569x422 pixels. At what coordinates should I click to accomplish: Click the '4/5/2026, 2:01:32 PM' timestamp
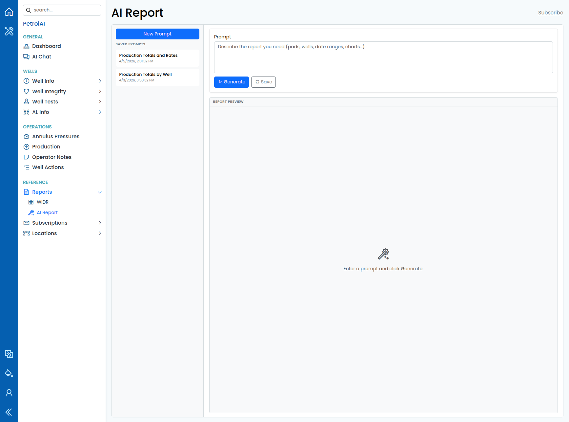(x=136, y=61)
